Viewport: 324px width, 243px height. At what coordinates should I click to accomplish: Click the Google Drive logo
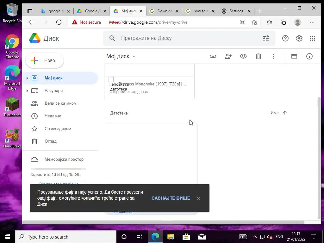pos(35,38)
